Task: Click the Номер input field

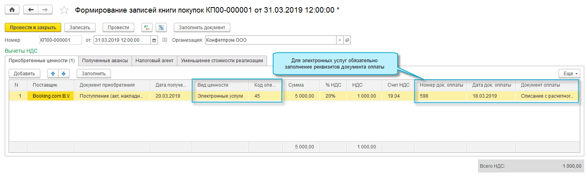Action: click(60, 40)
